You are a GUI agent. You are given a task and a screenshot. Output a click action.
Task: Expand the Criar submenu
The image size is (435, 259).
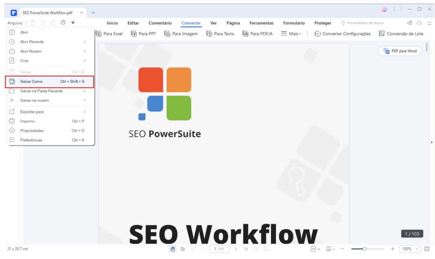[x=51, y=61]
